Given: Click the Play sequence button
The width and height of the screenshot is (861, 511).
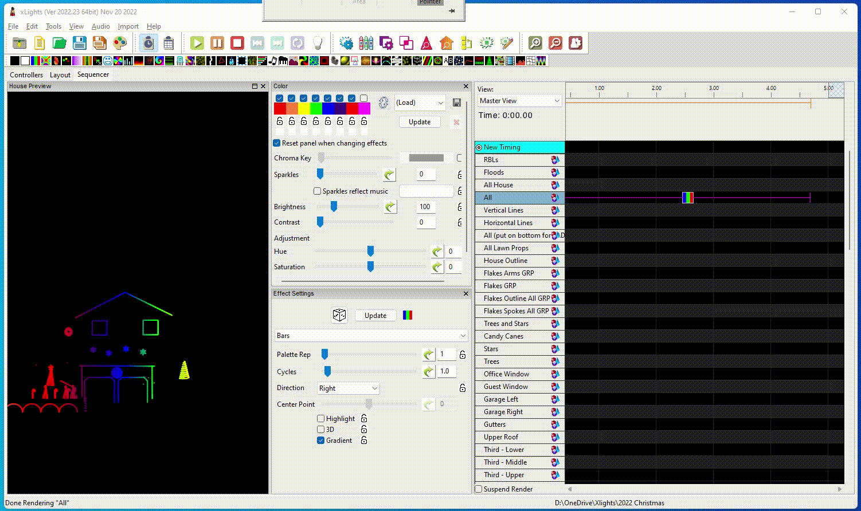Looking at the screenshot, I should coord(197,43).
